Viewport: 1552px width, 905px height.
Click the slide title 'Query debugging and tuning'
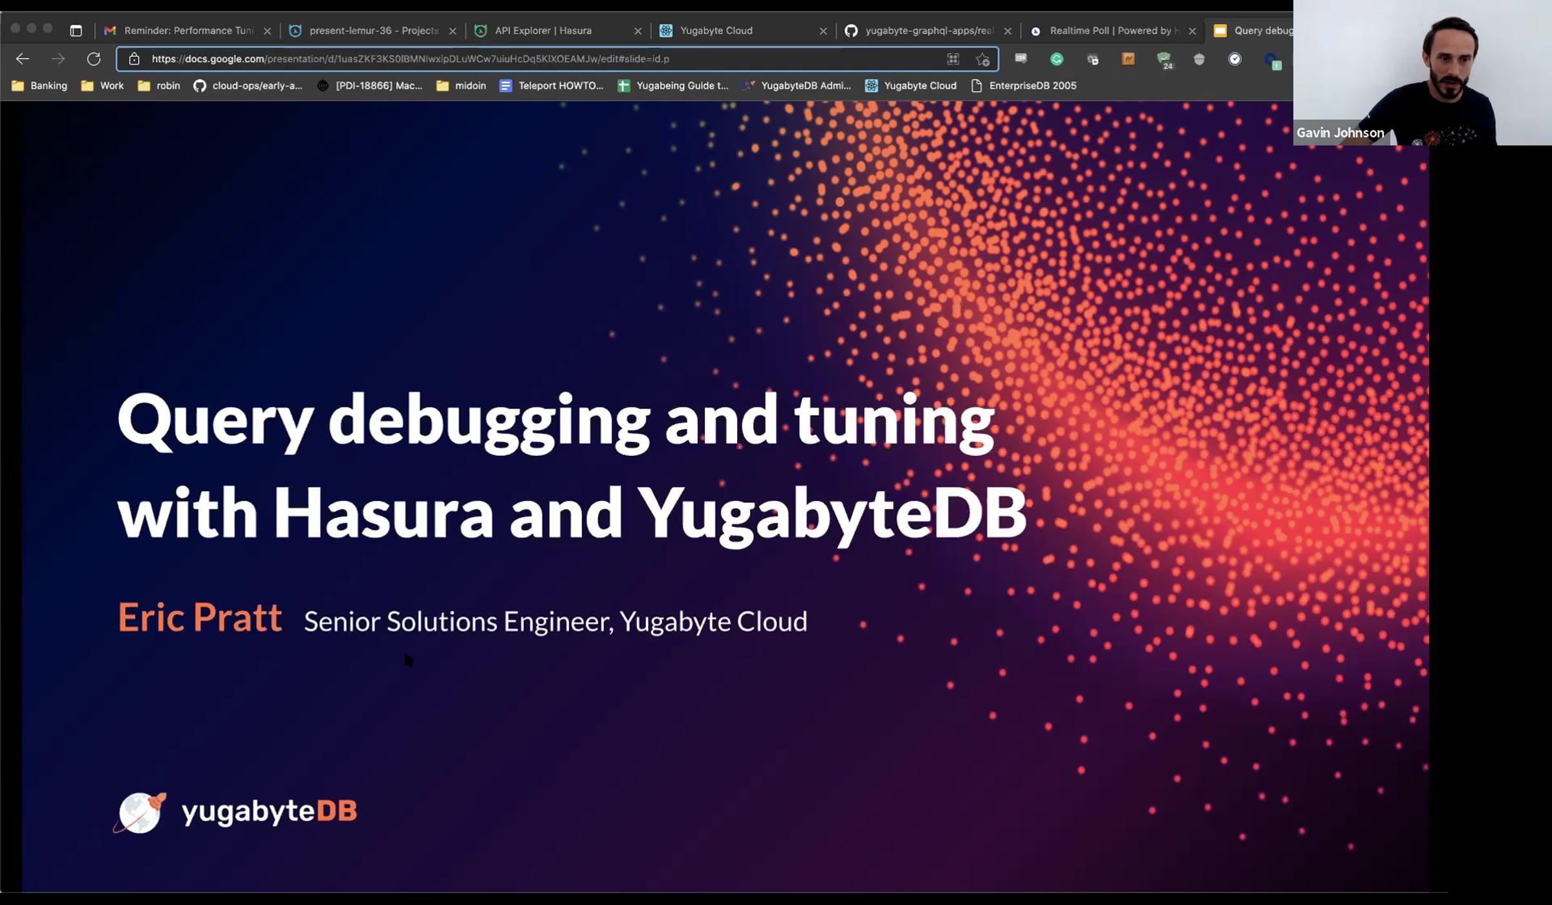click(x=555, y=422)
